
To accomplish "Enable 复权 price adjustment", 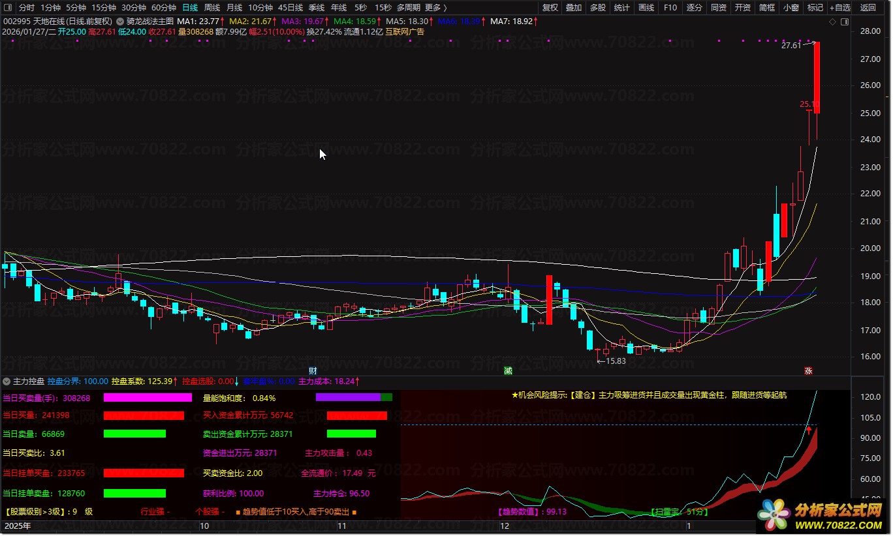I will coord(550,8).
